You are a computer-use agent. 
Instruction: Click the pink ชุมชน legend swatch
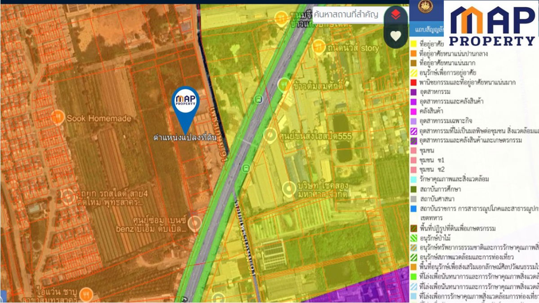pos(413,150)
